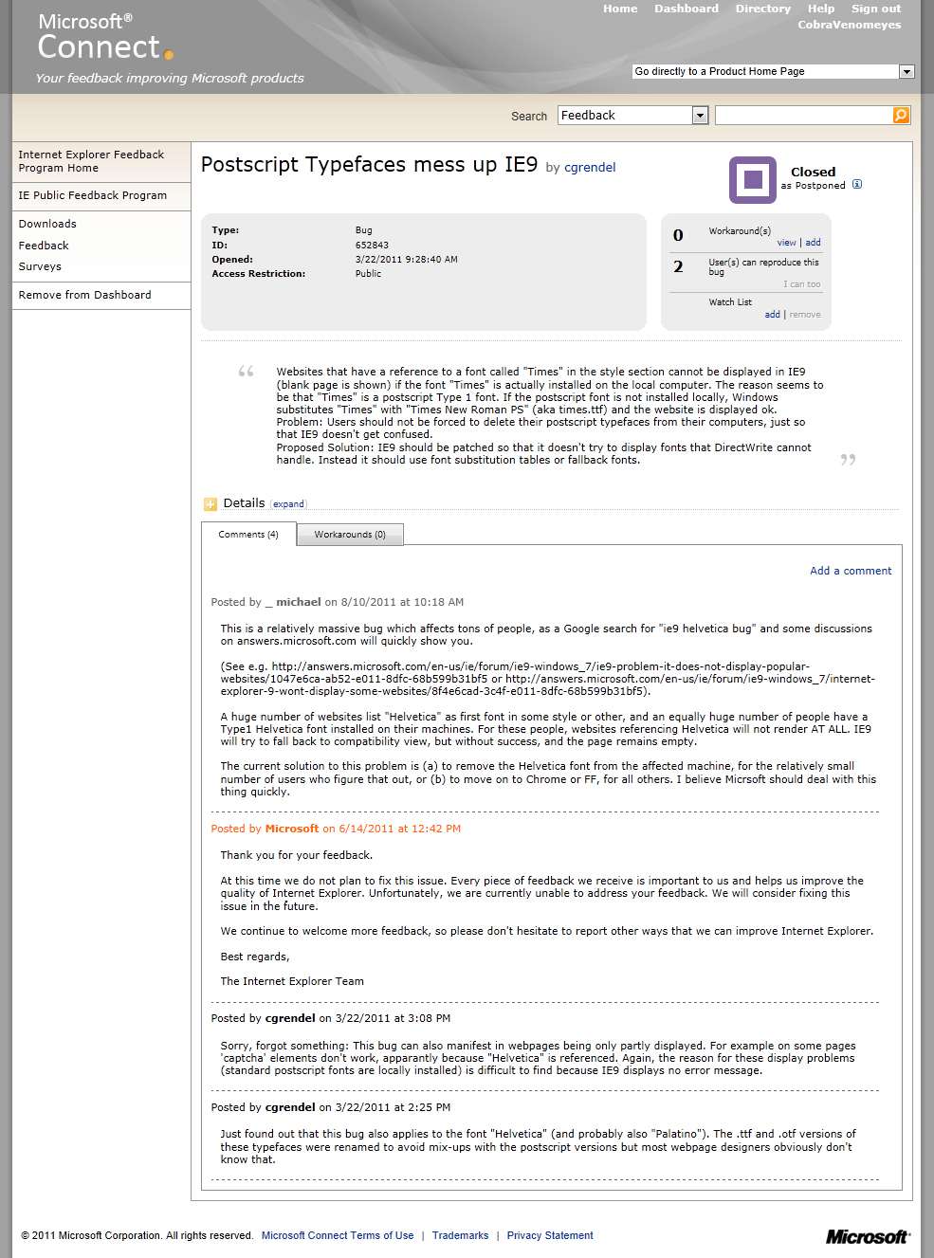934x1258 pixels.
Task: Click the yellow plus icon next to Details
Action: tap(211, 504)
